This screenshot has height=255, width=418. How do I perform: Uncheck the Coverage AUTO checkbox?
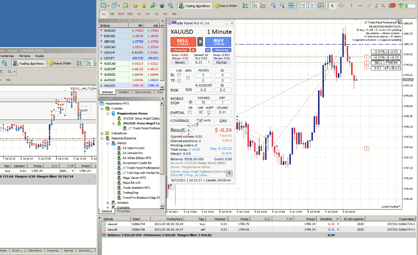click(x=201, y=120)
